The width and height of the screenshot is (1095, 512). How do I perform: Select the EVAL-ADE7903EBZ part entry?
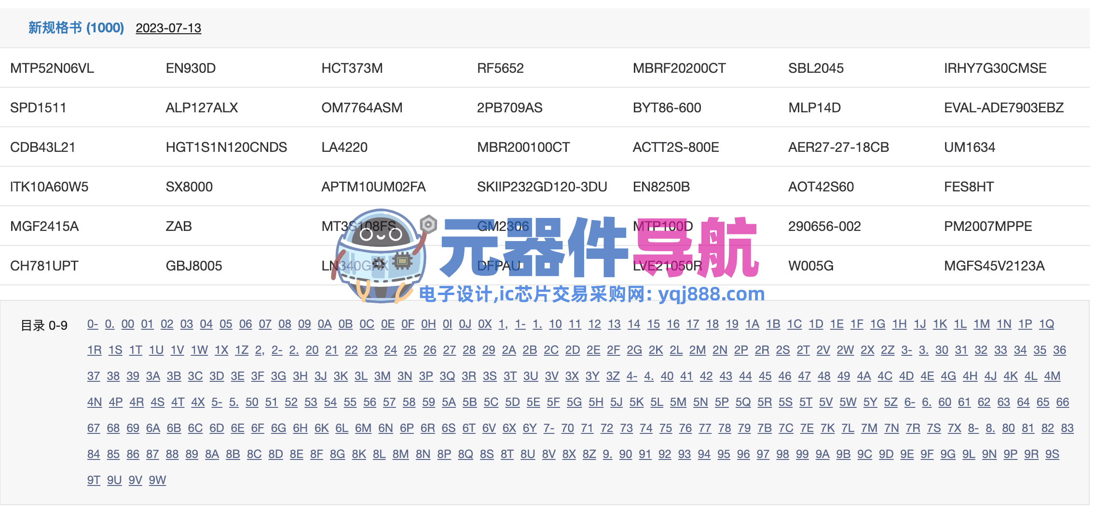point(1003,108)
